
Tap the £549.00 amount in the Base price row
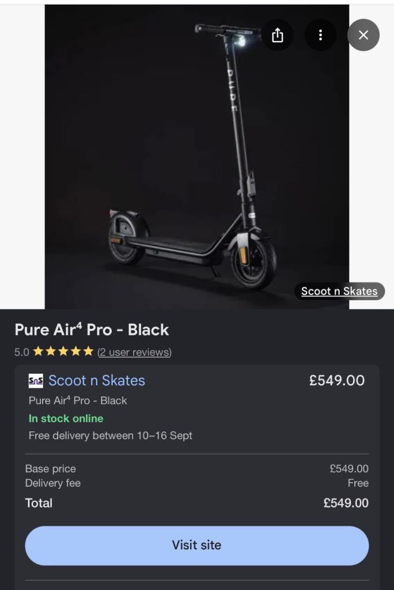point(349,468)
